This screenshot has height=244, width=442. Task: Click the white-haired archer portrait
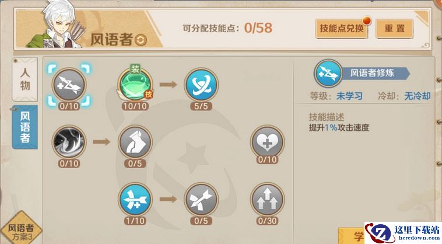click(x=57, y=25)
